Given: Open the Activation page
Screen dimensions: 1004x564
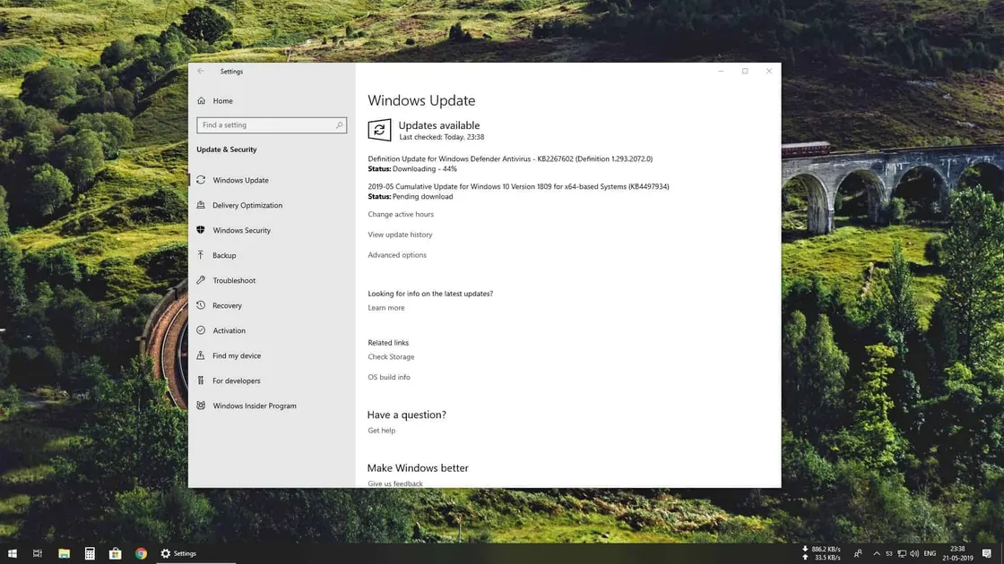Looking at the screenshot, I should [x=229, y=330].
